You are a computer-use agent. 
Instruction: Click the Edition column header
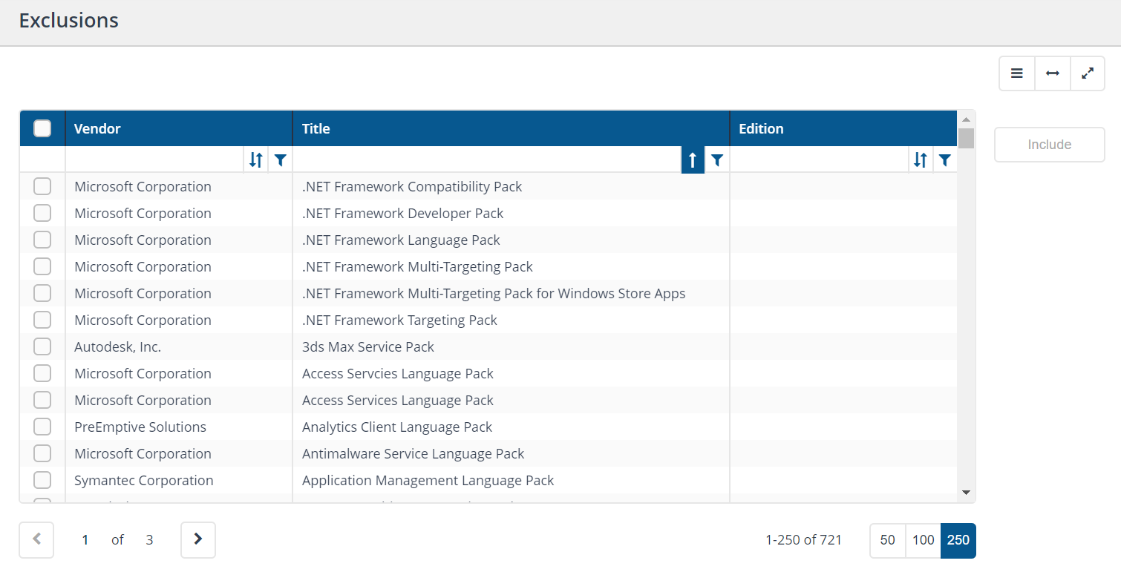tap(843, 128)
